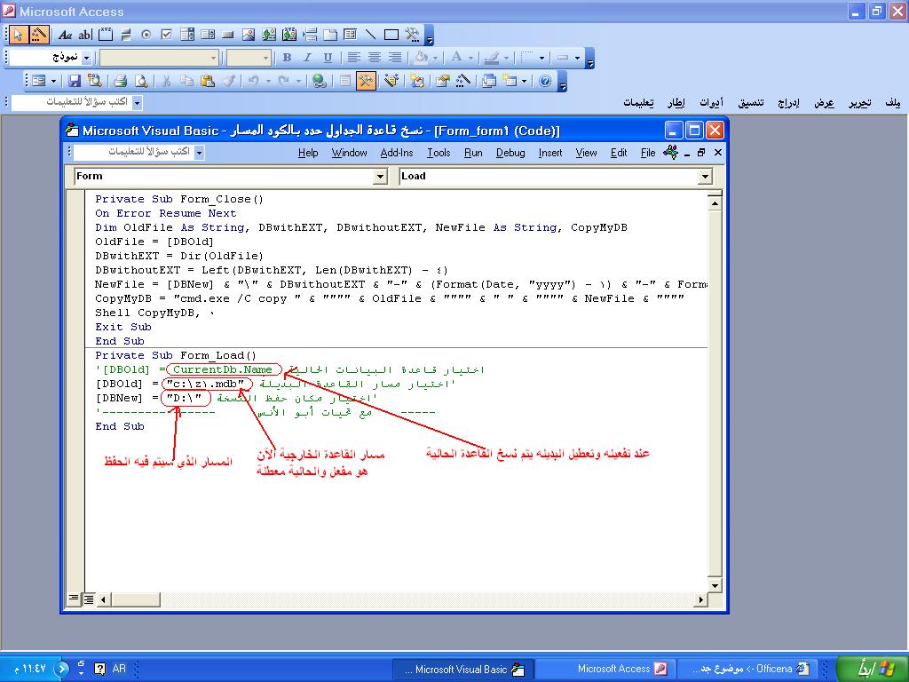Click the AutoFormat toolbar icon
Image resolution: width=909 pixels, height=682 pixels.
coord(391,81)
